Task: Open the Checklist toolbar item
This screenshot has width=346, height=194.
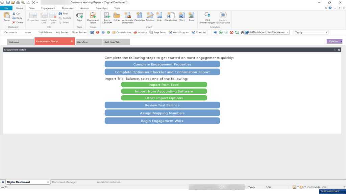Action: pyautogui.click(x=199, y=32)
